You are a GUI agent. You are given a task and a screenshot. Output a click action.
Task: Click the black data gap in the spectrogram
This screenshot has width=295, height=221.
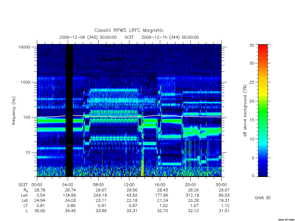[x=69, y=110]
